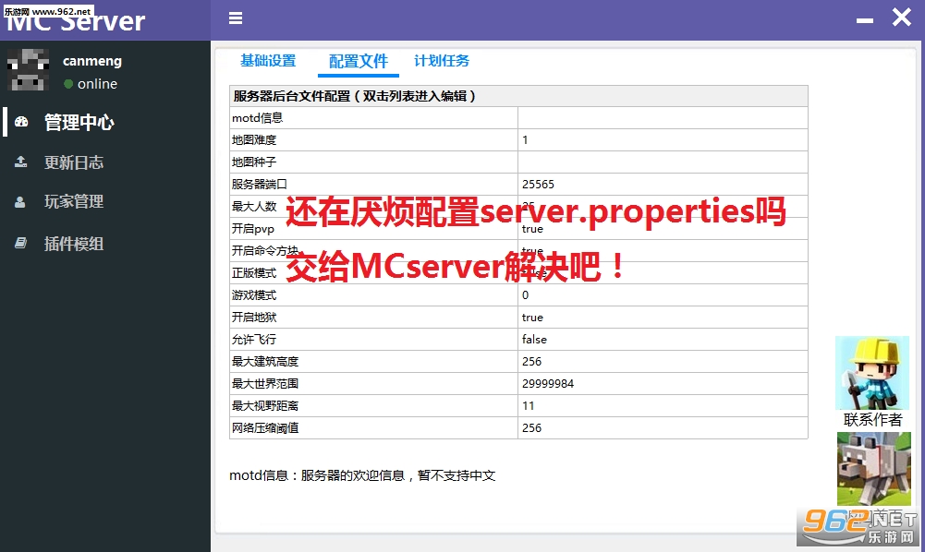This screenshot has width=925, height=552.
Task: Click the 更新日志 upload icon
Action: point(20,162)
